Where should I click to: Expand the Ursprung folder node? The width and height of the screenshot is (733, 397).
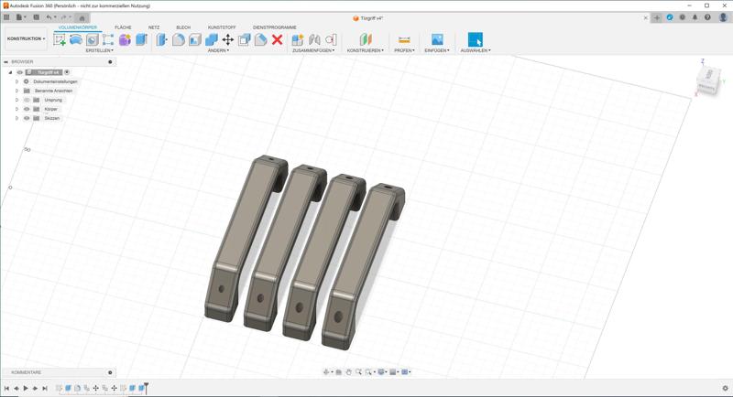click(x=16, y=100)
